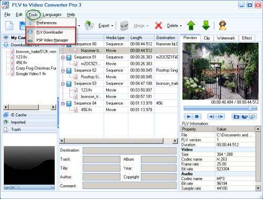Click the Length column header
The height and width of the screenshot is (199, 263).
pos(141,37)
